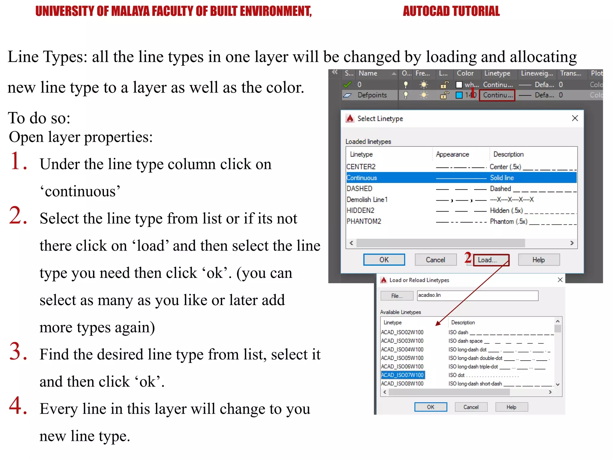Select ACAD_ISO05W100 linetype
Image resolution: width=613 pixels, height=460 pixels.
[x=402, y=358]
